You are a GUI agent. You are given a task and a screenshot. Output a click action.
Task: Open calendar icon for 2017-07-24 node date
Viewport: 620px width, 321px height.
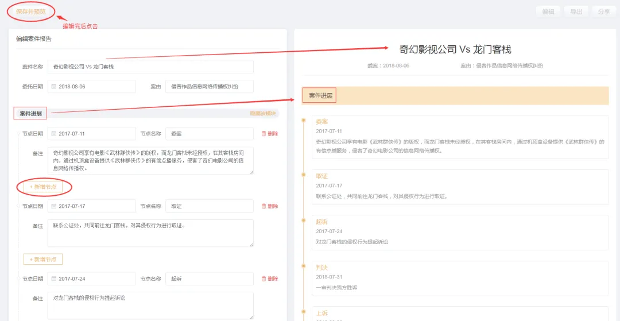[x=54, y=279]
